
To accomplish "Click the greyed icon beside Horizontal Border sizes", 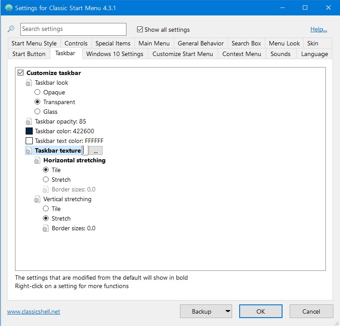I will (46, 190).
